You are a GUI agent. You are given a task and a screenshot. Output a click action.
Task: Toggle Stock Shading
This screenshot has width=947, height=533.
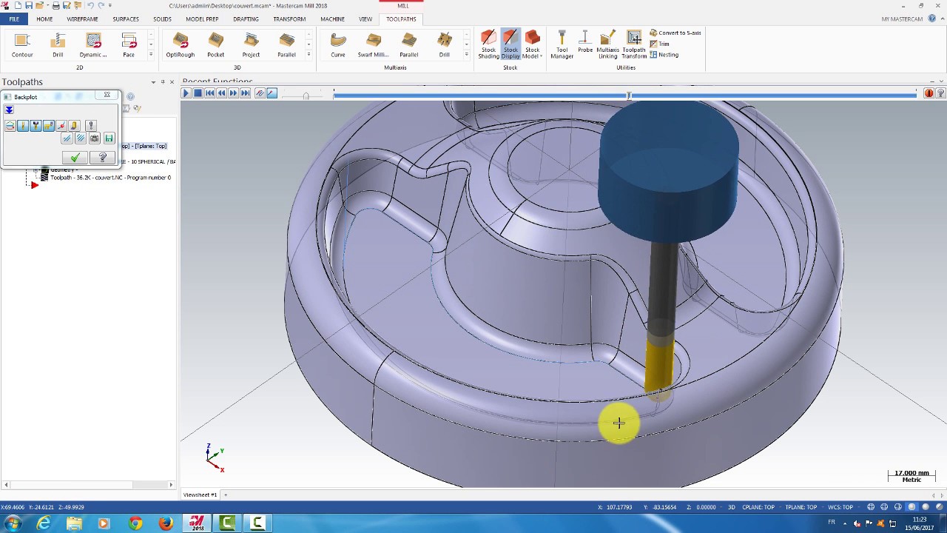(x=488, y=45)
